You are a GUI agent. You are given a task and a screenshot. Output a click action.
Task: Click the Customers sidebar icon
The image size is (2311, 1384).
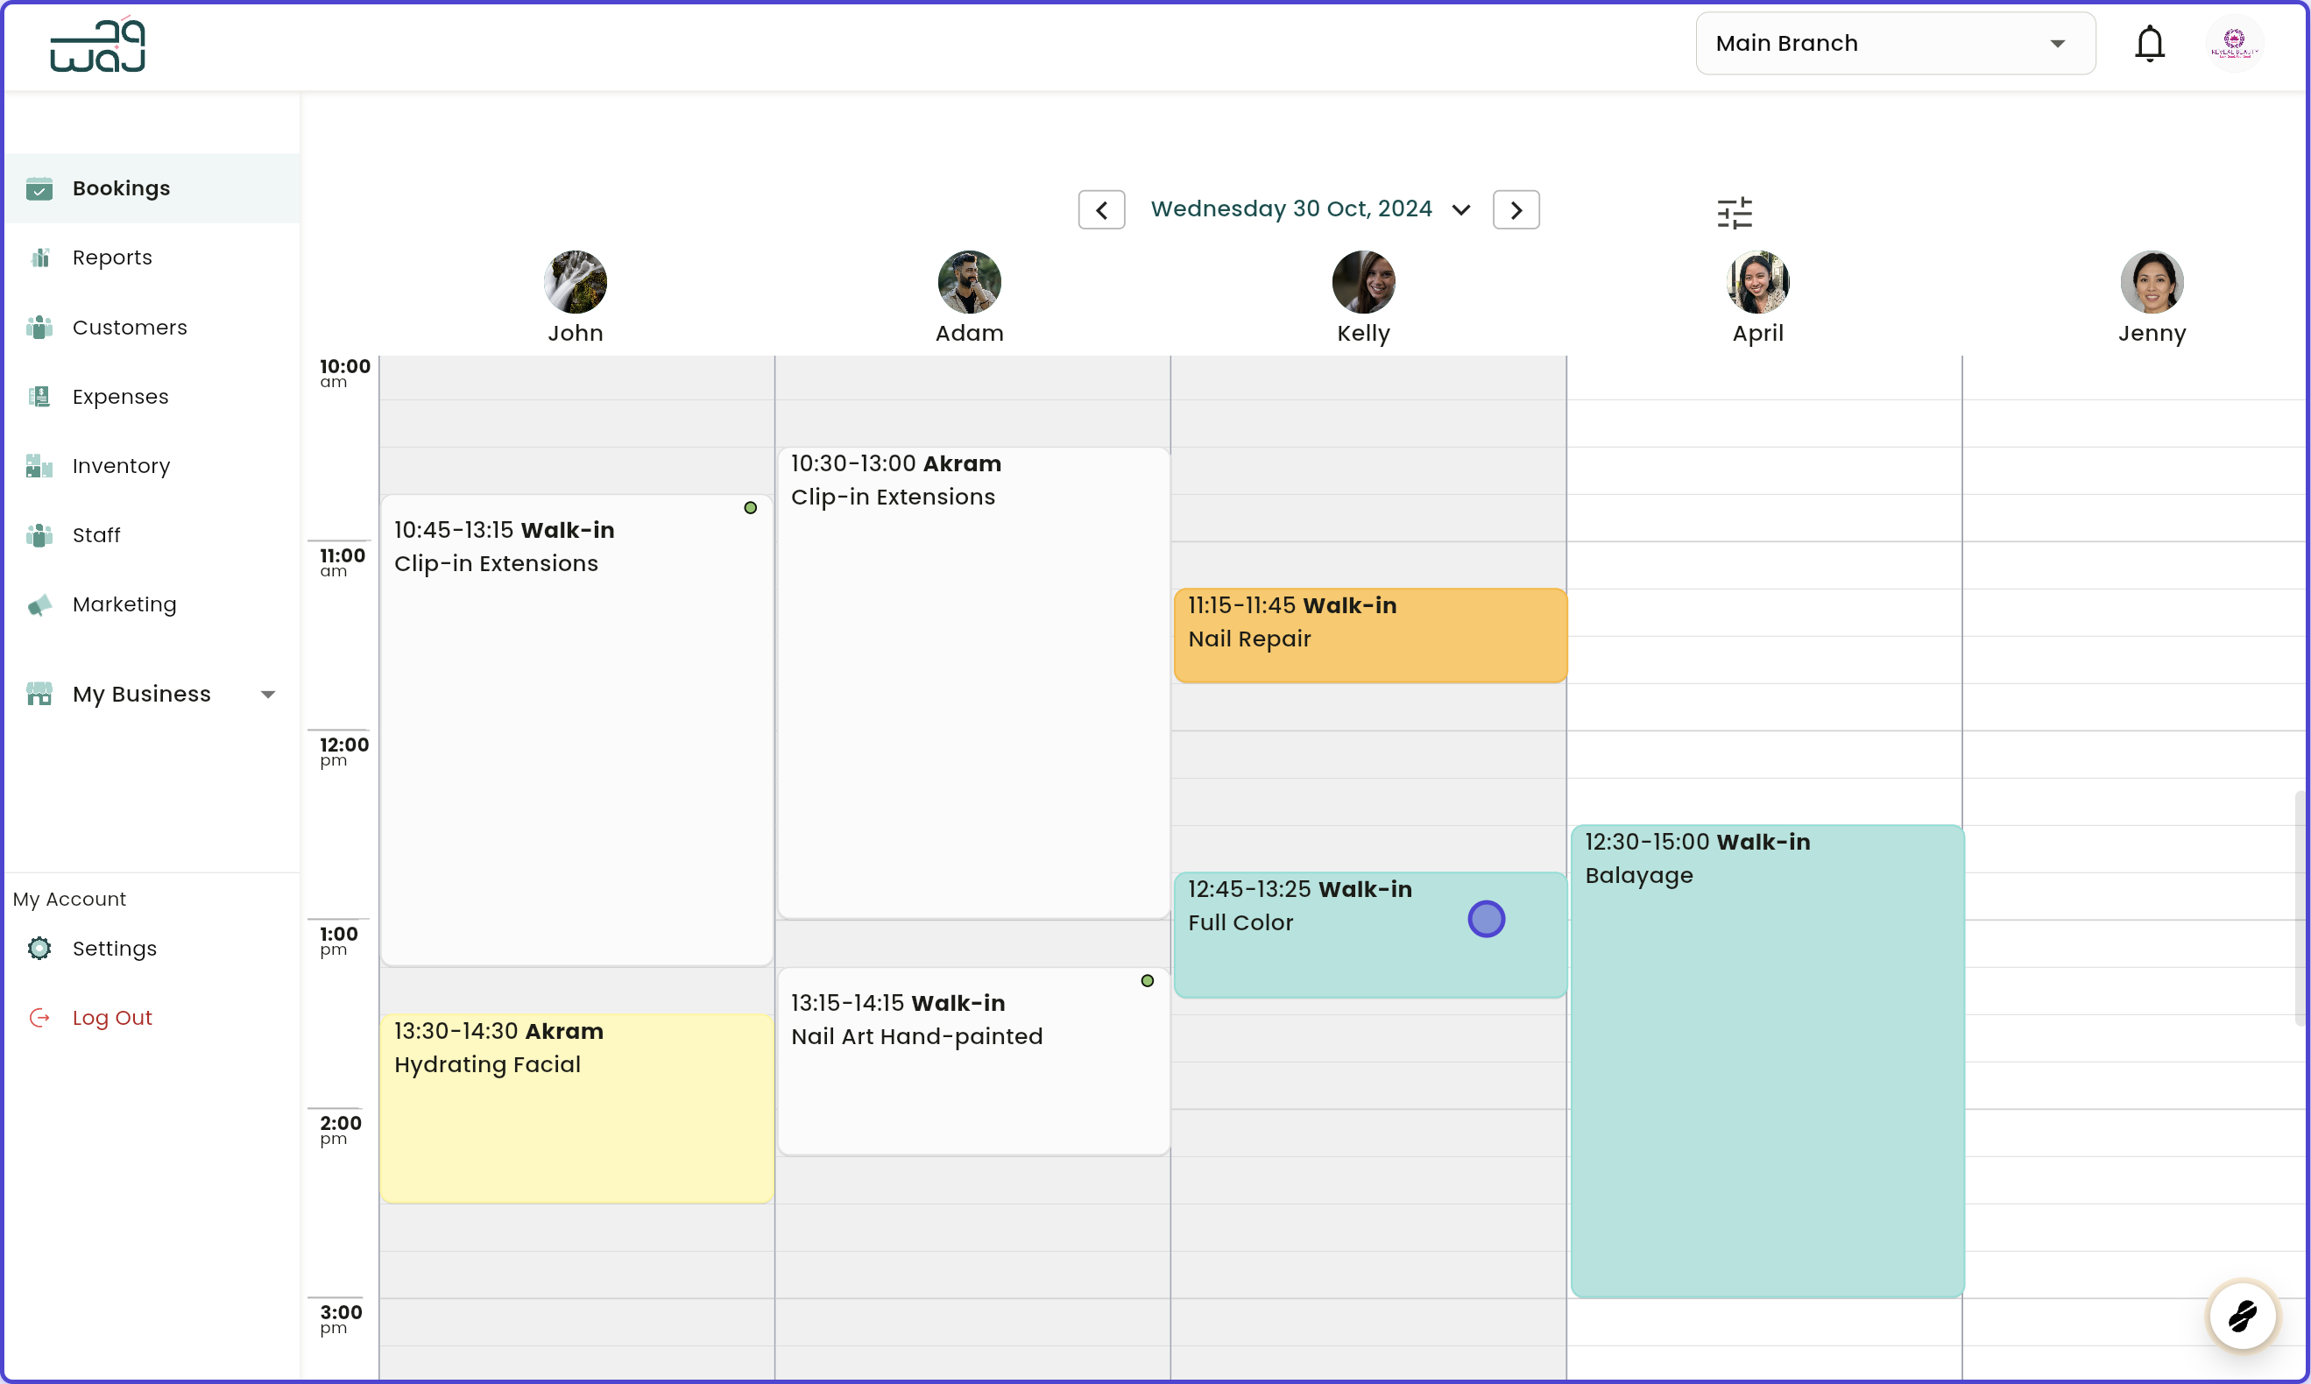[39, 328]
